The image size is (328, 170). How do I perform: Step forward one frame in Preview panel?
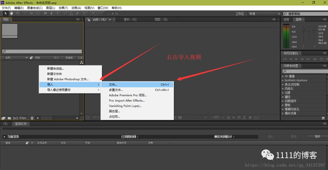click(302, 59)
